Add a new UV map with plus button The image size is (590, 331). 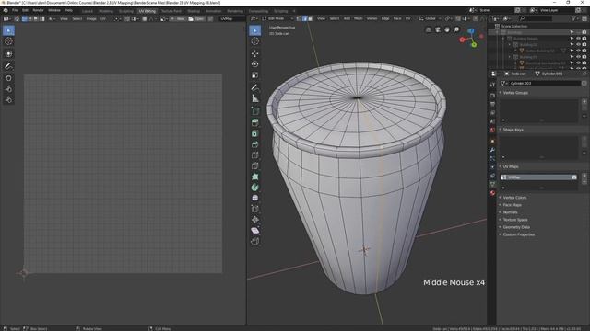(x=584, y=176)
